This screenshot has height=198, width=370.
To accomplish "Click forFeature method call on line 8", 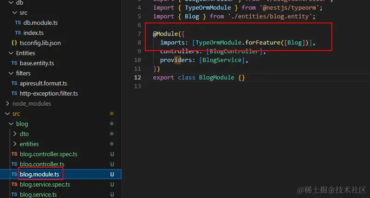I will pos(262,43).
